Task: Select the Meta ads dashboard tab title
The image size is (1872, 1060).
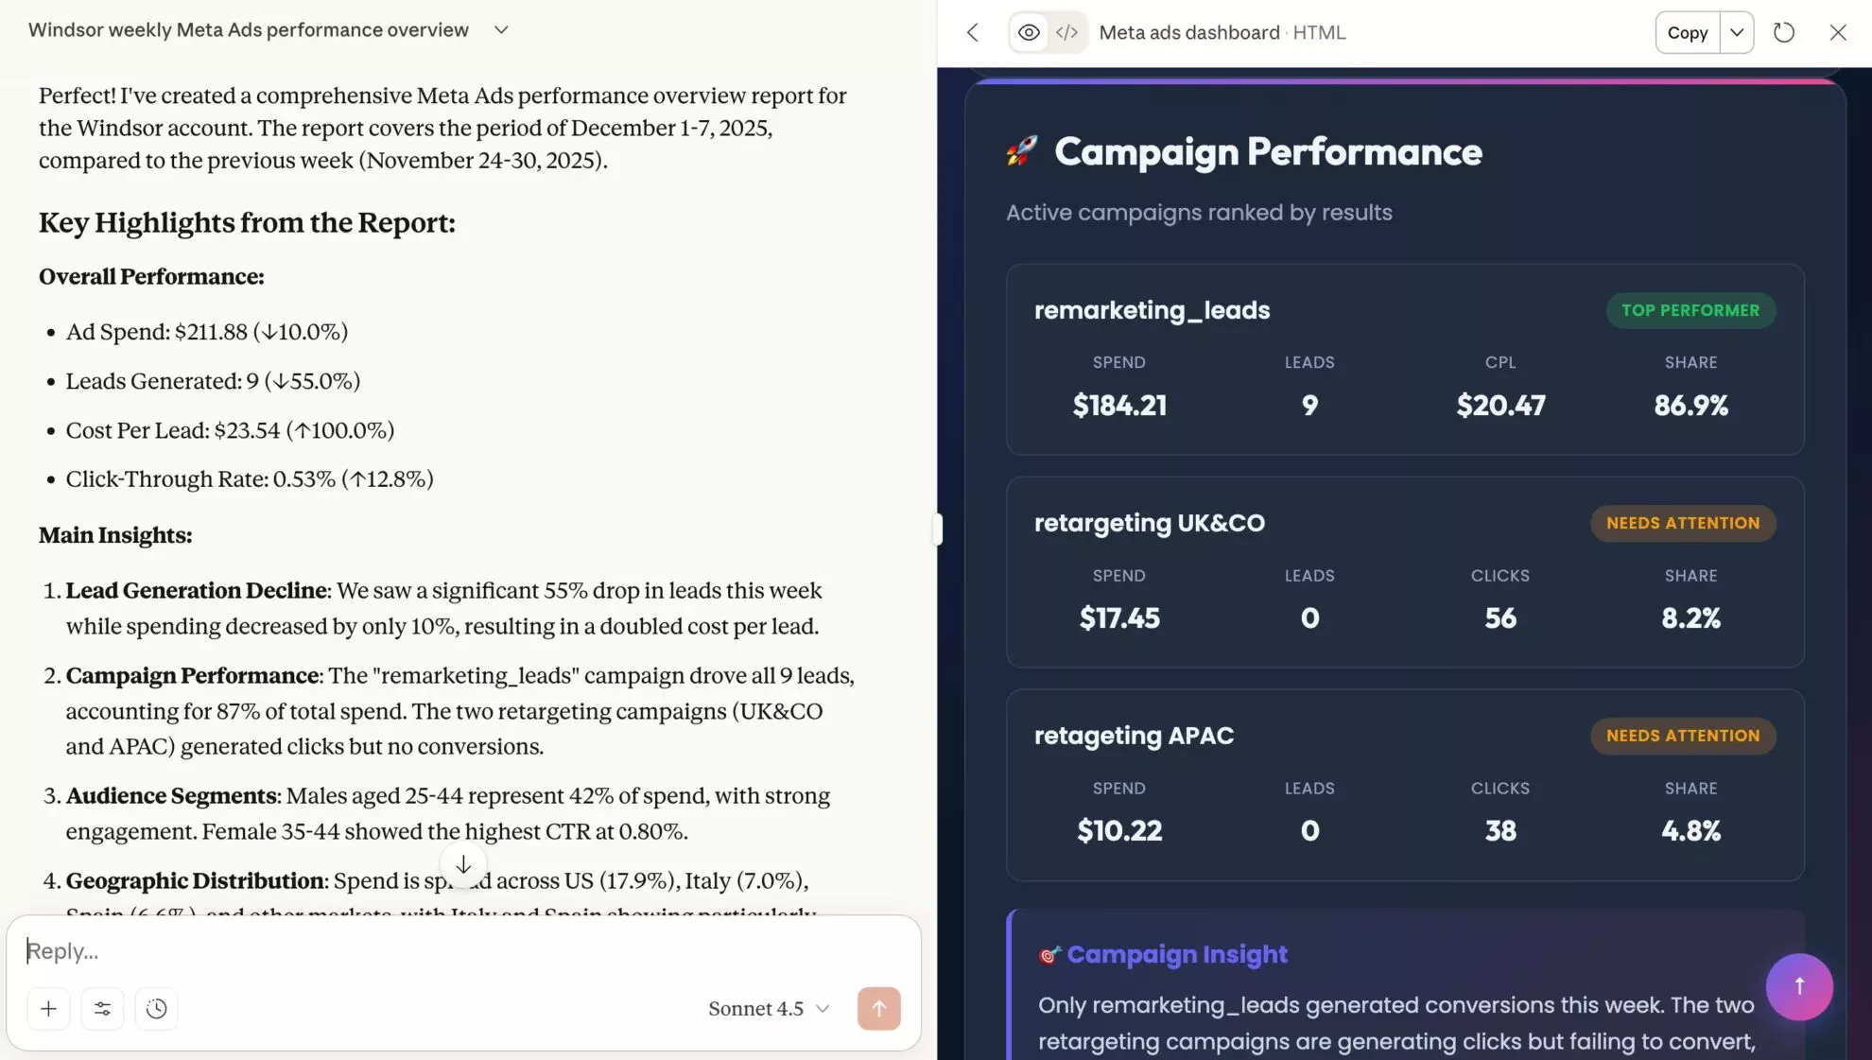Action: point(1189,32)
